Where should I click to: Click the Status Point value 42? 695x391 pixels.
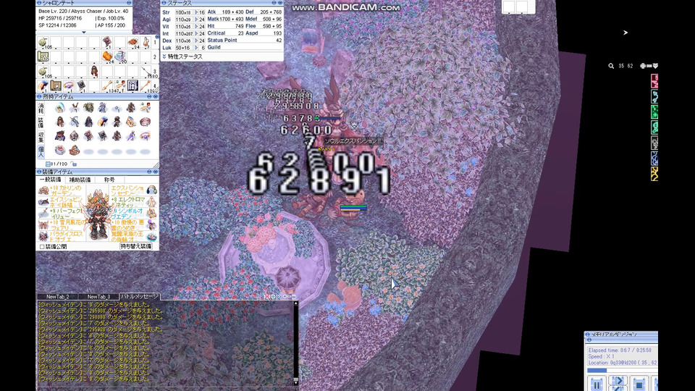(279, 41)
